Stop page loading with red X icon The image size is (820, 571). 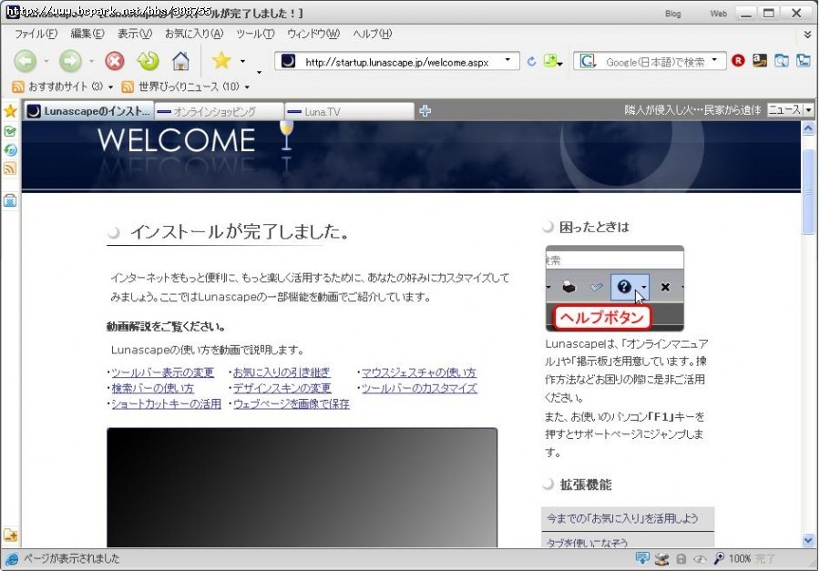(x=115, y=61)
